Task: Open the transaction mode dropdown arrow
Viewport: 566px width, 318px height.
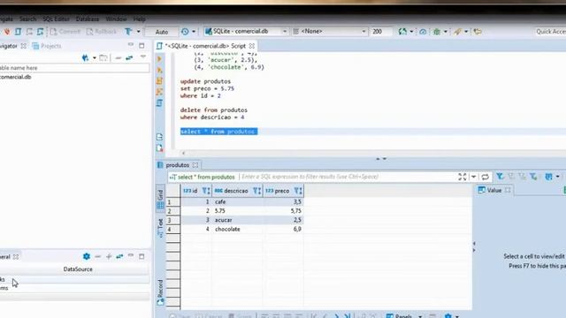Action: (x=138, y=32)
